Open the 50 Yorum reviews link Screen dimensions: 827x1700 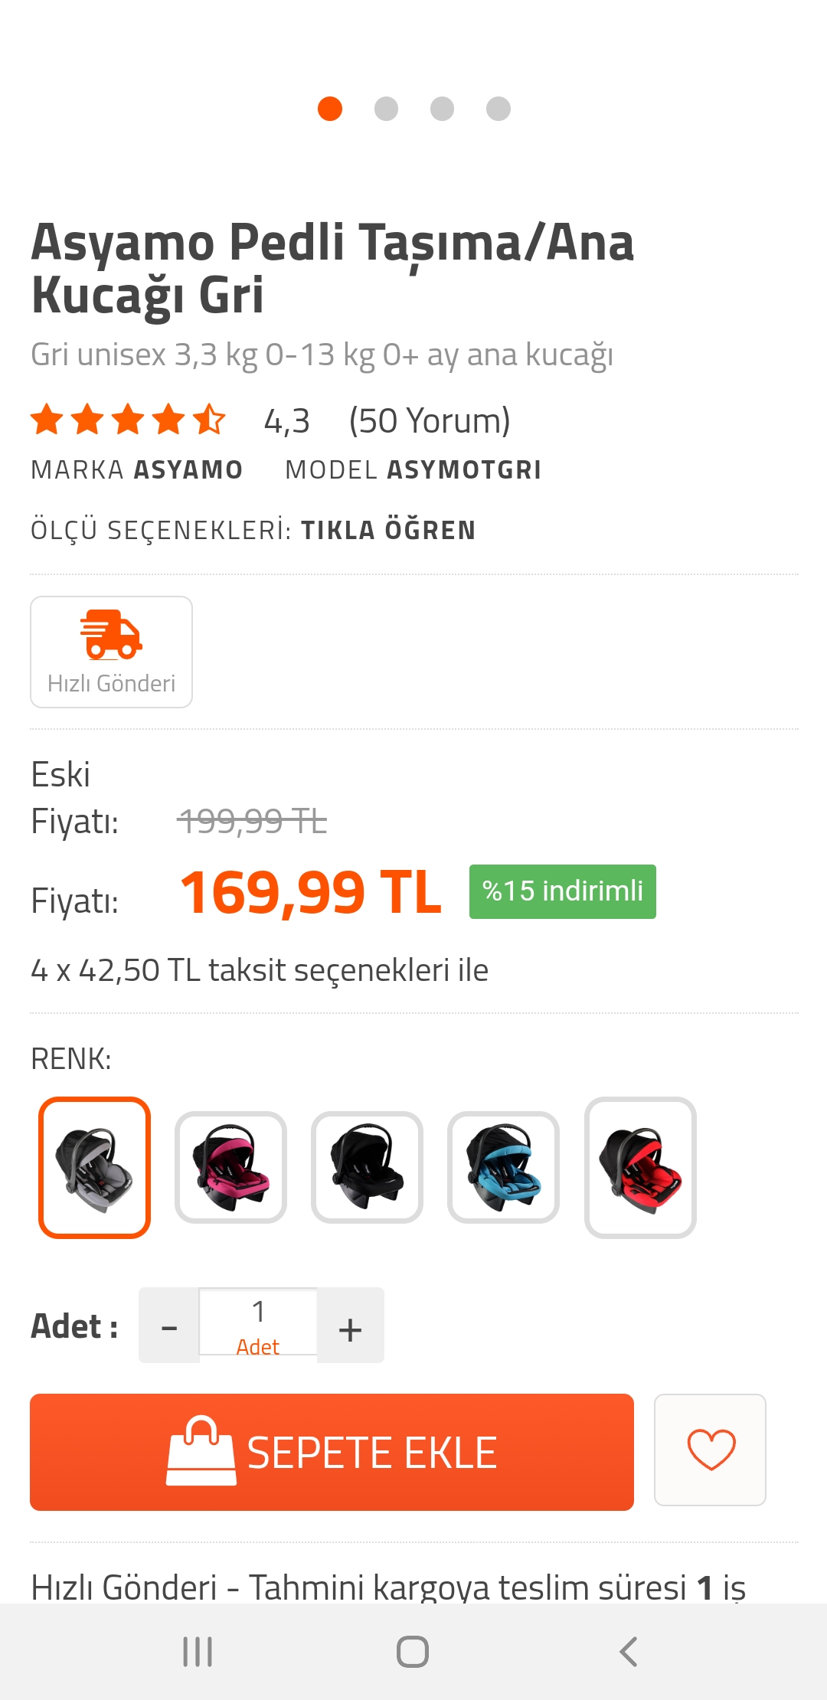pyautogui.click(x=430, y=420)
